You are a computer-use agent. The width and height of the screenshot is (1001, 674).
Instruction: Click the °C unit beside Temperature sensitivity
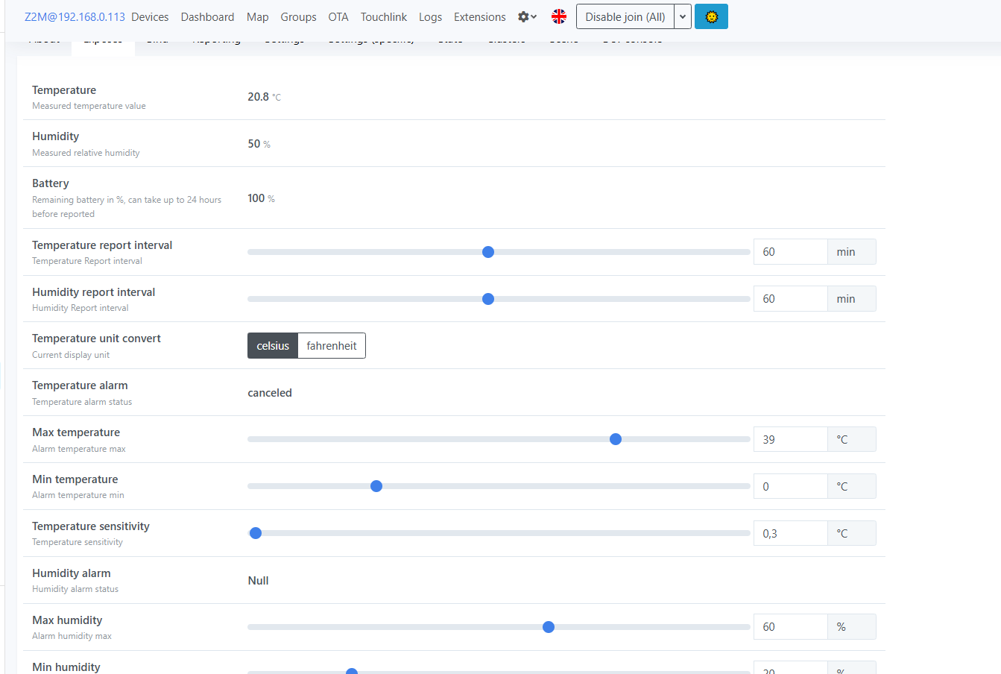(851, 533)
